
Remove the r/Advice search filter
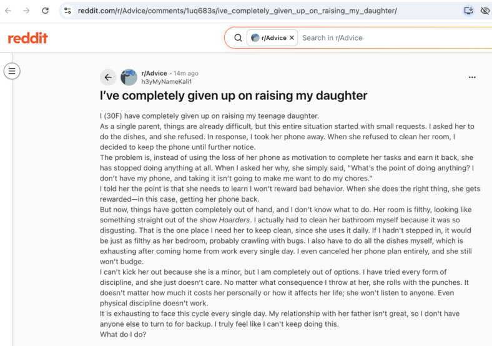pyautogui.click(x=292, y=38)
